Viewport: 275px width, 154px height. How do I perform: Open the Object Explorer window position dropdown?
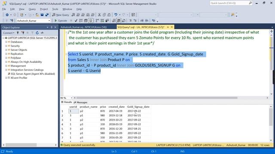[x=48, y=27]
